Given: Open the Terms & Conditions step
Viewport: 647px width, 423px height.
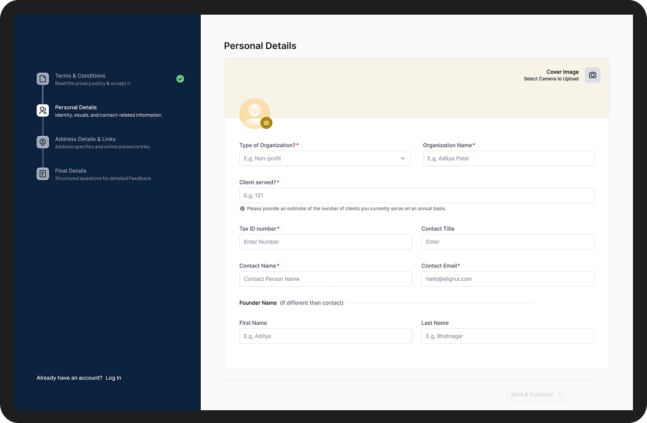Looking at the screenshot, I should pos(110,79).
